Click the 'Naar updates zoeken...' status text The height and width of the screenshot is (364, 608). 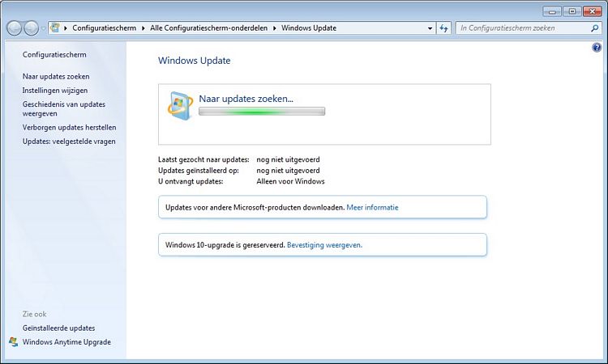246,99
